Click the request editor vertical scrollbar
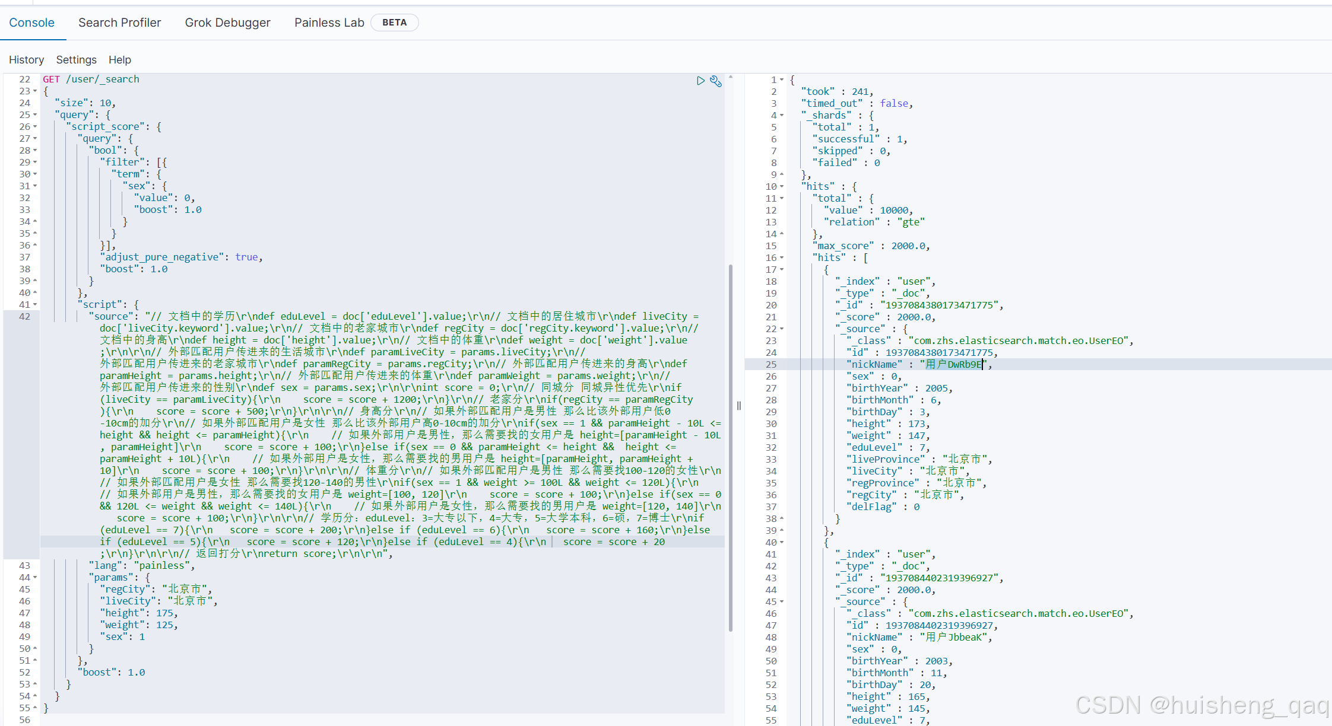This screenshot has height=726, width=1332. (x=730, y=448)
